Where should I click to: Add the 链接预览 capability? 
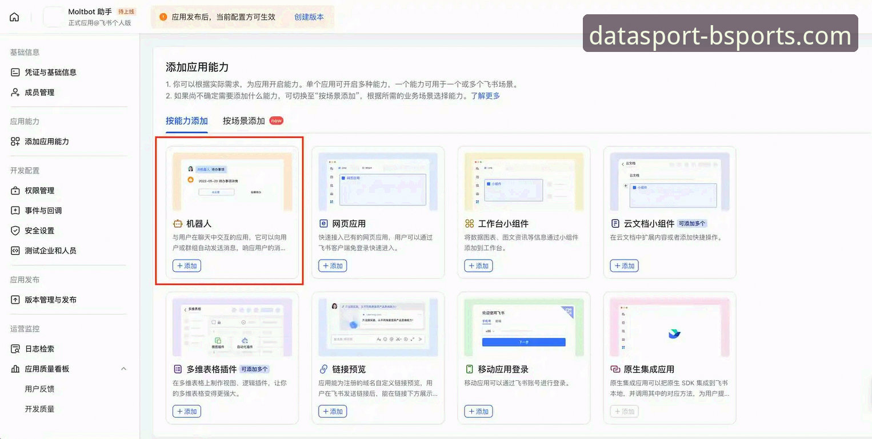(333, 412)
